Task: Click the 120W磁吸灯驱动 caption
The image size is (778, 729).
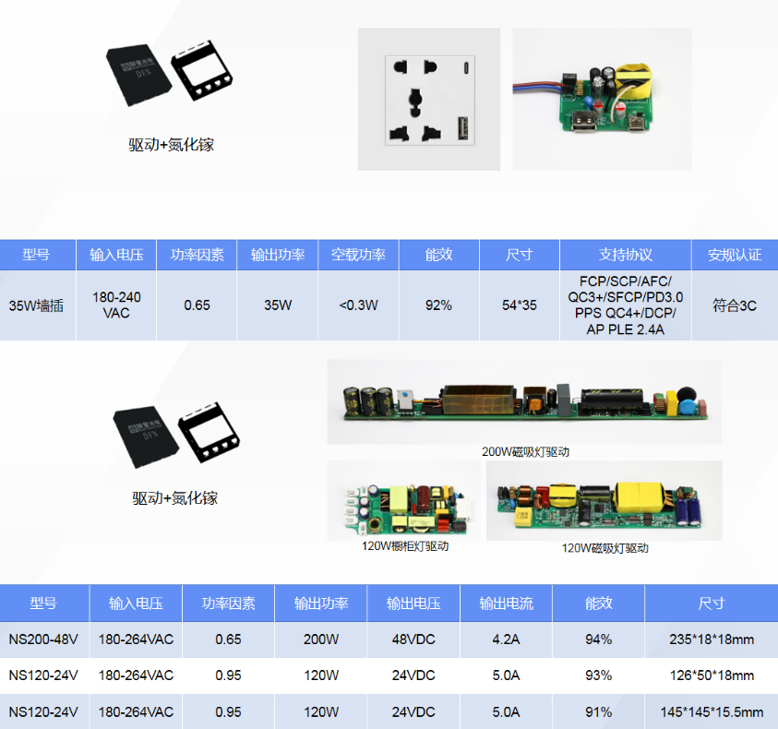Action: point(604,548)
